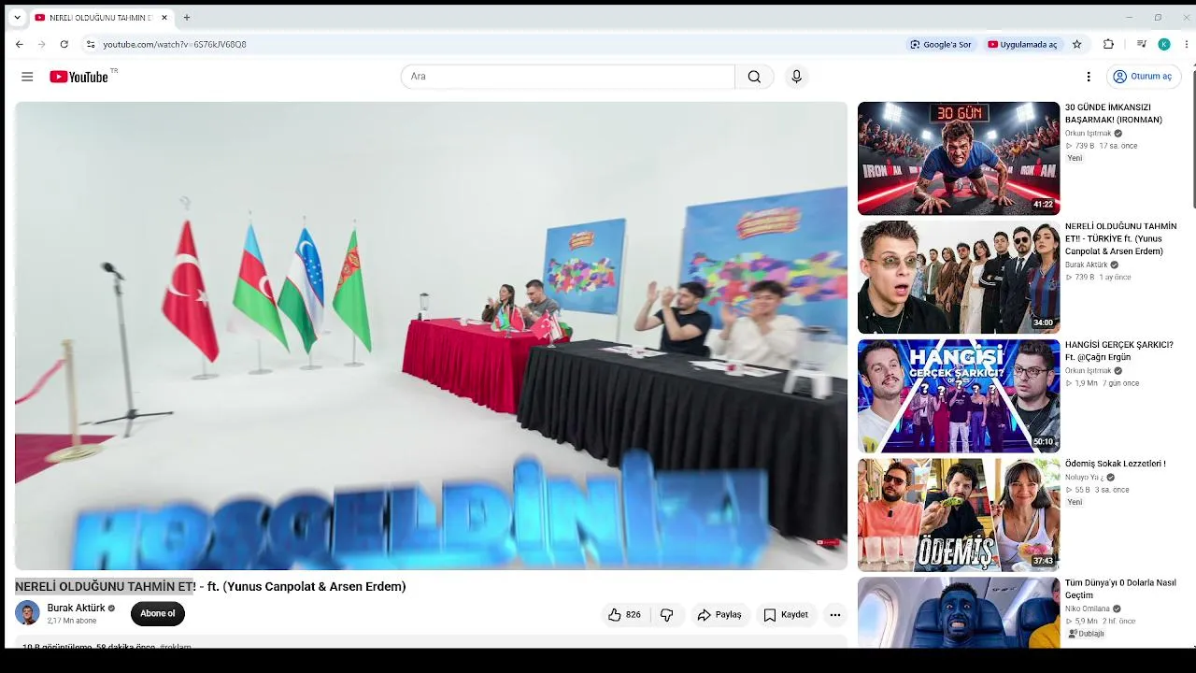The height and width of the screenshot is (673, 1196).
Task: Click 'Niko Omilana' channel name
Action: coord(1088,609)
